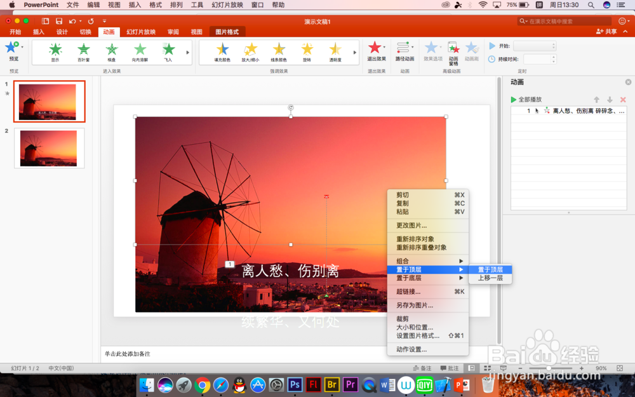
Task: Click zoom in plus on zoom slider
Action: coord(582,368)
